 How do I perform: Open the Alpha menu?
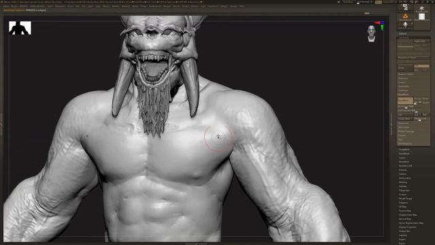coord(5,6)
